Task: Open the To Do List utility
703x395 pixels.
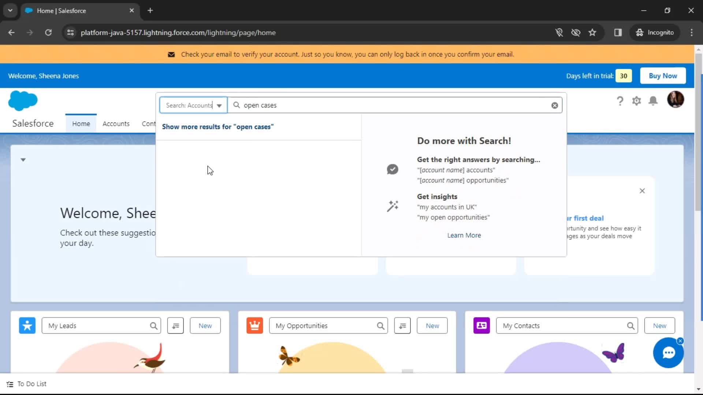Action: (27, 384)
